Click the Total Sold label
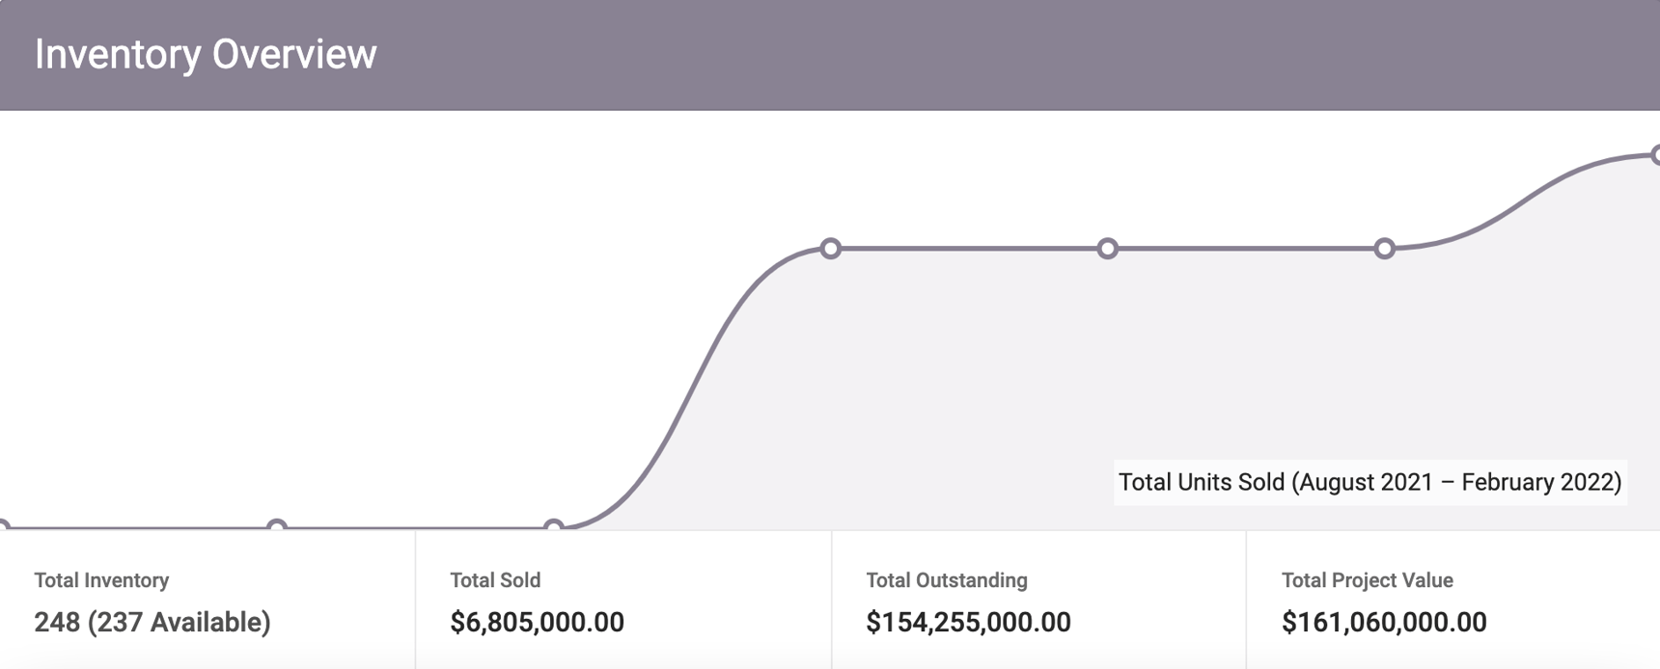This screenshot has height=669, width=1660. click(495, 580)
